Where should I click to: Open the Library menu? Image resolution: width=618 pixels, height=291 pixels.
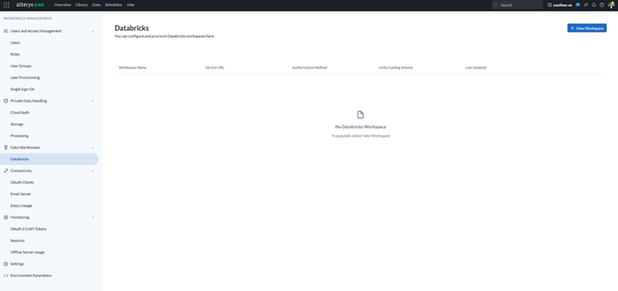82,5
